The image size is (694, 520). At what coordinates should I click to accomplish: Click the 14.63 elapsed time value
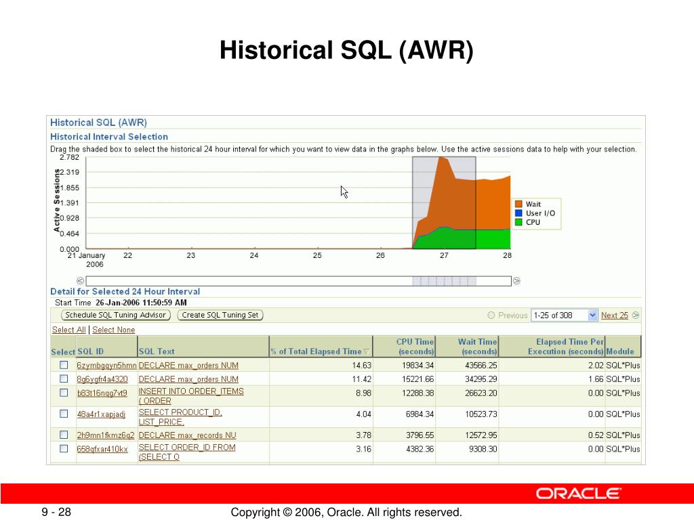coord(362,366)
